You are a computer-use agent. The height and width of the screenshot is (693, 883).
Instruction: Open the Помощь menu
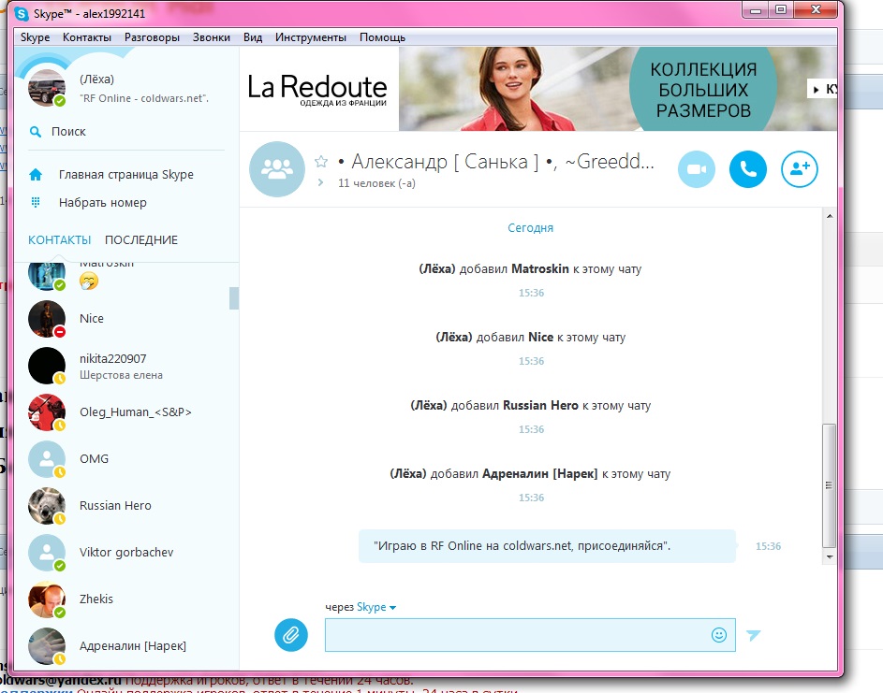pos(382,37)
